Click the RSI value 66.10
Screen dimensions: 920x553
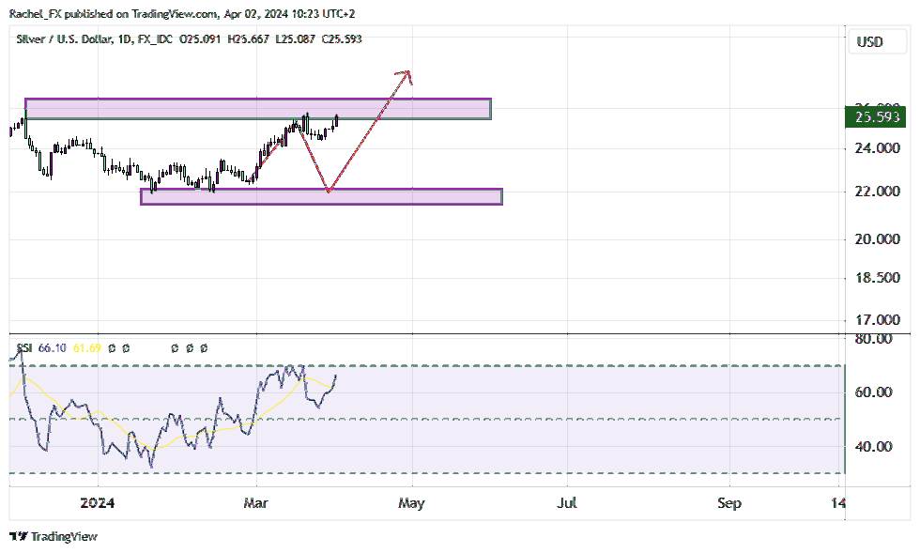(53, 348)
